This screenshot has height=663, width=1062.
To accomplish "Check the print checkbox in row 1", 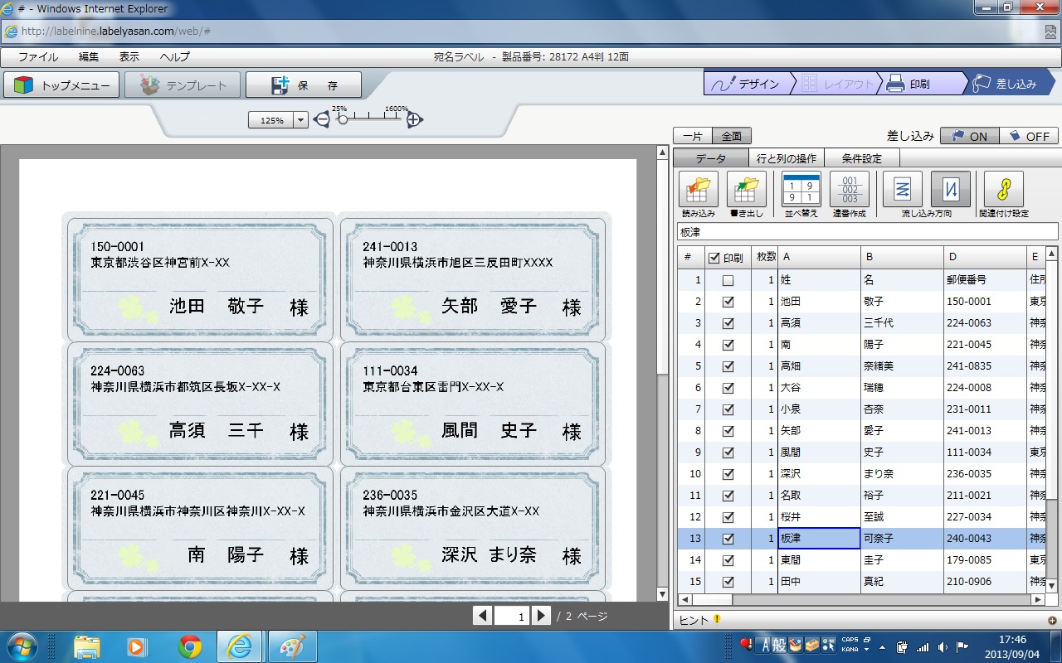I will pos(728,281).
